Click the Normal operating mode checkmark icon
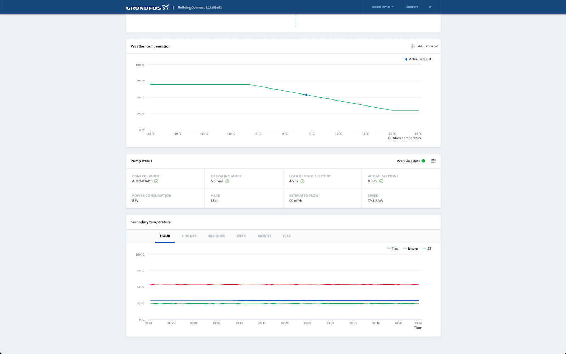 coord(227,181)
